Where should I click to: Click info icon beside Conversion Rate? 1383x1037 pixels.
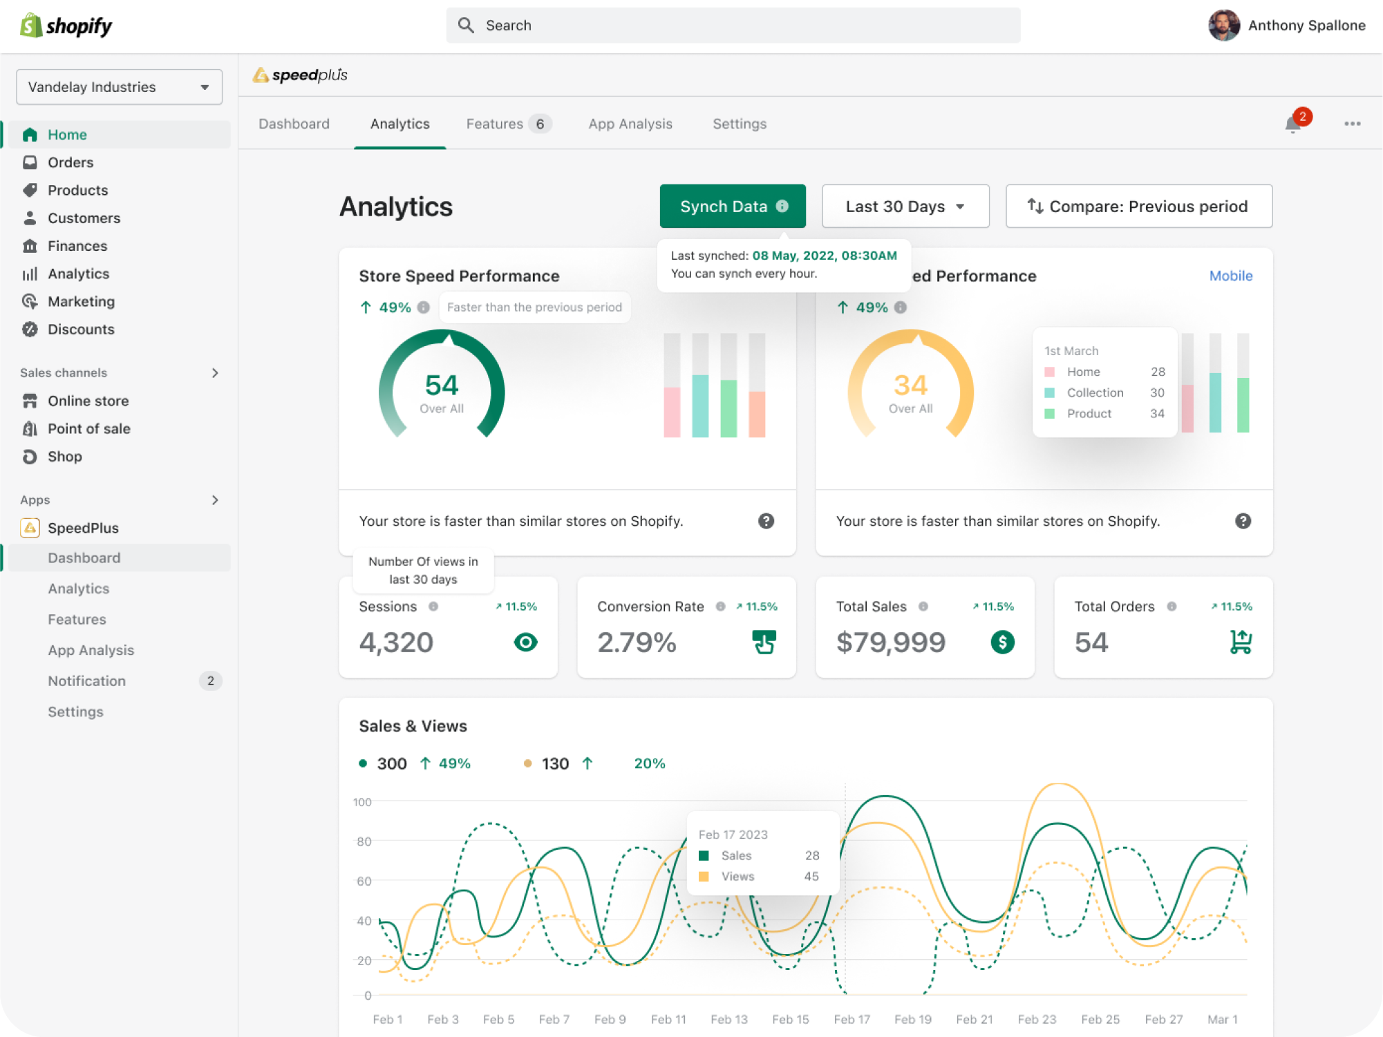[720, 607]
